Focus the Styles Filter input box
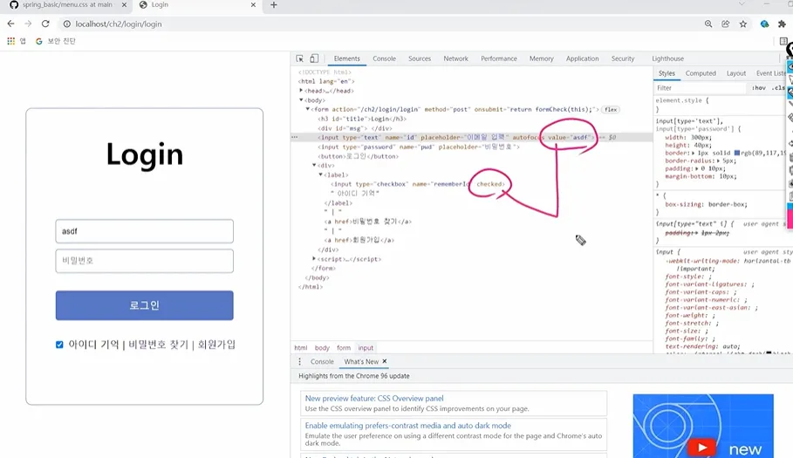The width and height of the screenshot is (793, 458). pyautogui.click(x=700, y=88)
